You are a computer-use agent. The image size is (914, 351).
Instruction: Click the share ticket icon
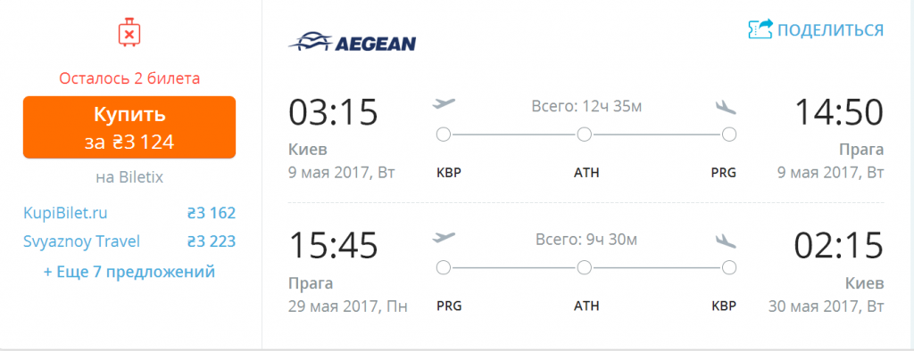click(x=760, y=29)
